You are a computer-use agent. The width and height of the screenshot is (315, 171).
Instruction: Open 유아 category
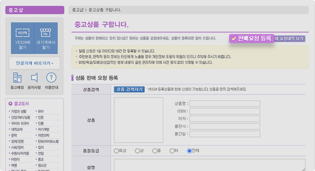pyautogui.click(x=41, y=111)
